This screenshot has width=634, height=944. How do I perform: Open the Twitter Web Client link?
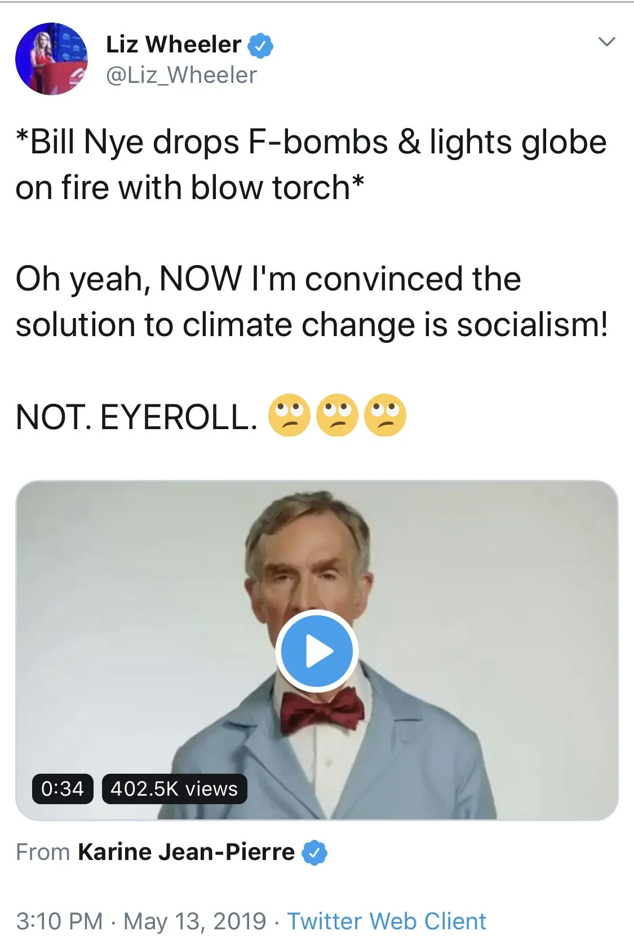[387, 921]
